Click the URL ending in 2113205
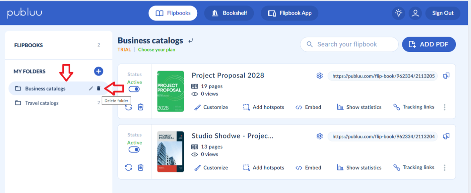This screenshot has height=193, width=471. 382,76
